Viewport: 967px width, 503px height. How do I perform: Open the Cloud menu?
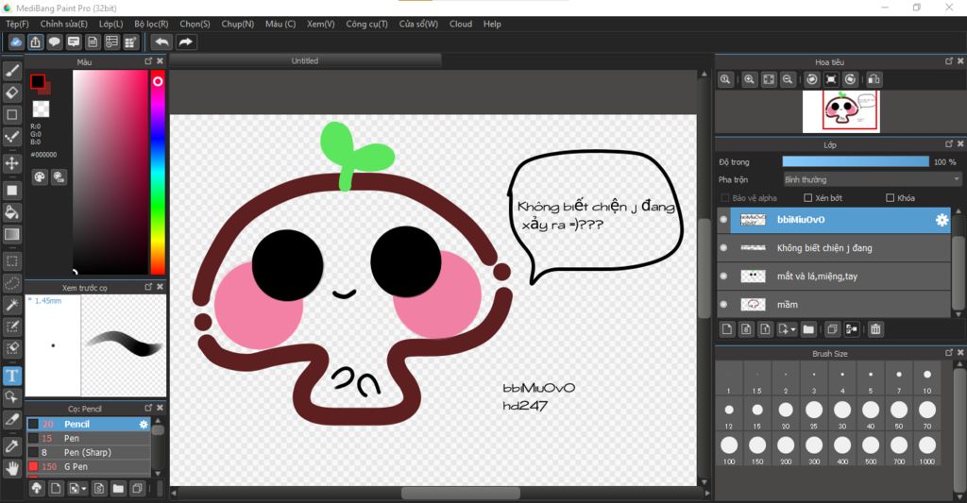click(x=461, y=24)
